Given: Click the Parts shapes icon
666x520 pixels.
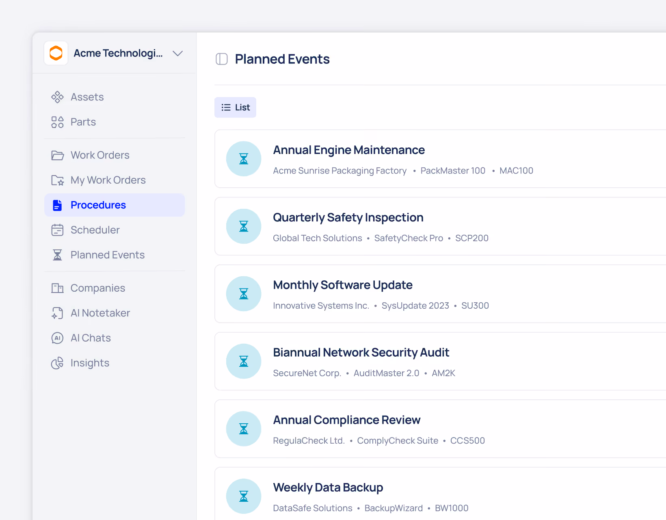Looking at the screenshot, I should 57,122.
